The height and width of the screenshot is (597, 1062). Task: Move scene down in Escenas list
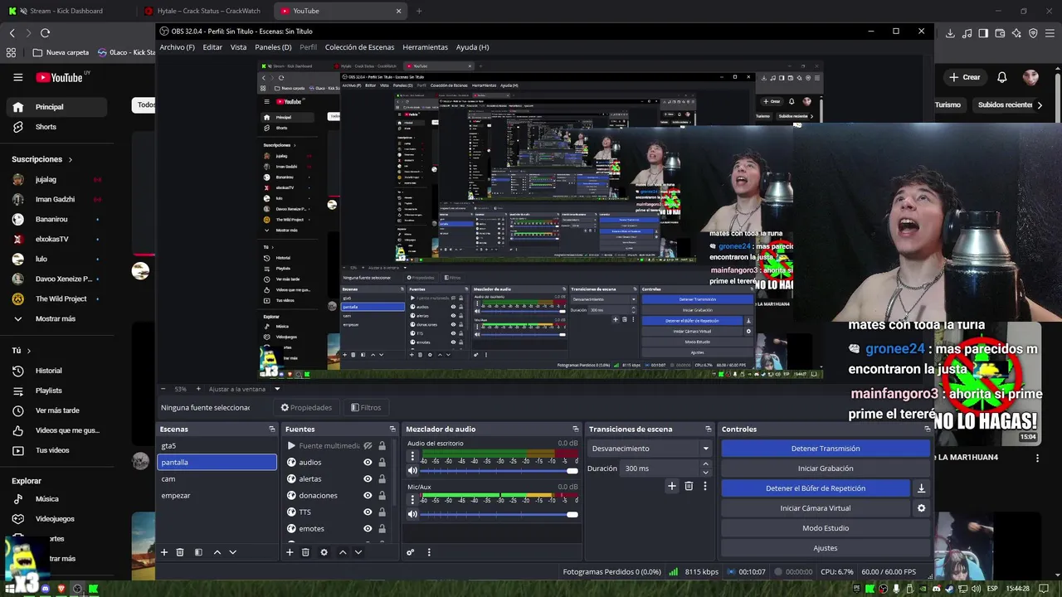pos(233,552)
